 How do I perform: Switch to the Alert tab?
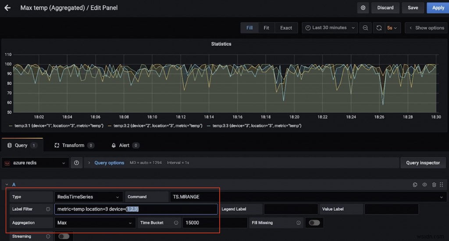coord(125,145)
